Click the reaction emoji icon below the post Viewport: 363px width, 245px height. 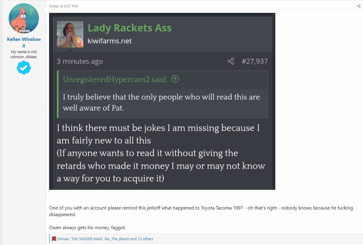pyautogui.click(x=54, y=239)
